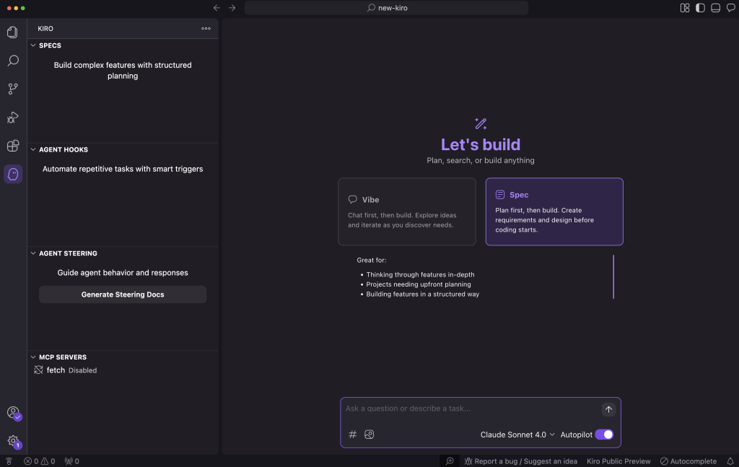Click the KIRO panel title
Screen dimensions: 739x467
(45, 28)
